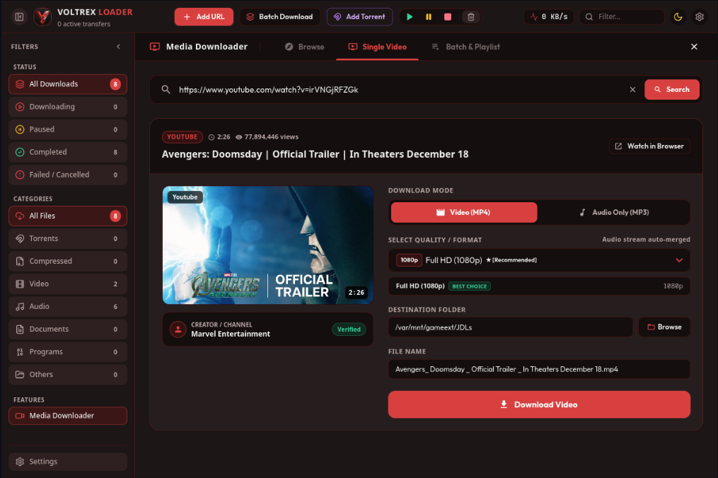Screen dimensions: 718x478
Task: Click the 77,894,446 views text
Action: (272, 137)
